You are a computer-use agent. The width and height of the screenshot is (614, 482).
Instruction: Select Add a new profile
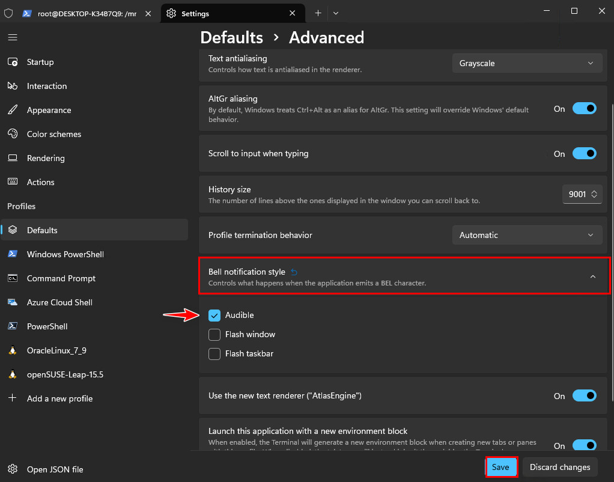tap(94, 398)
